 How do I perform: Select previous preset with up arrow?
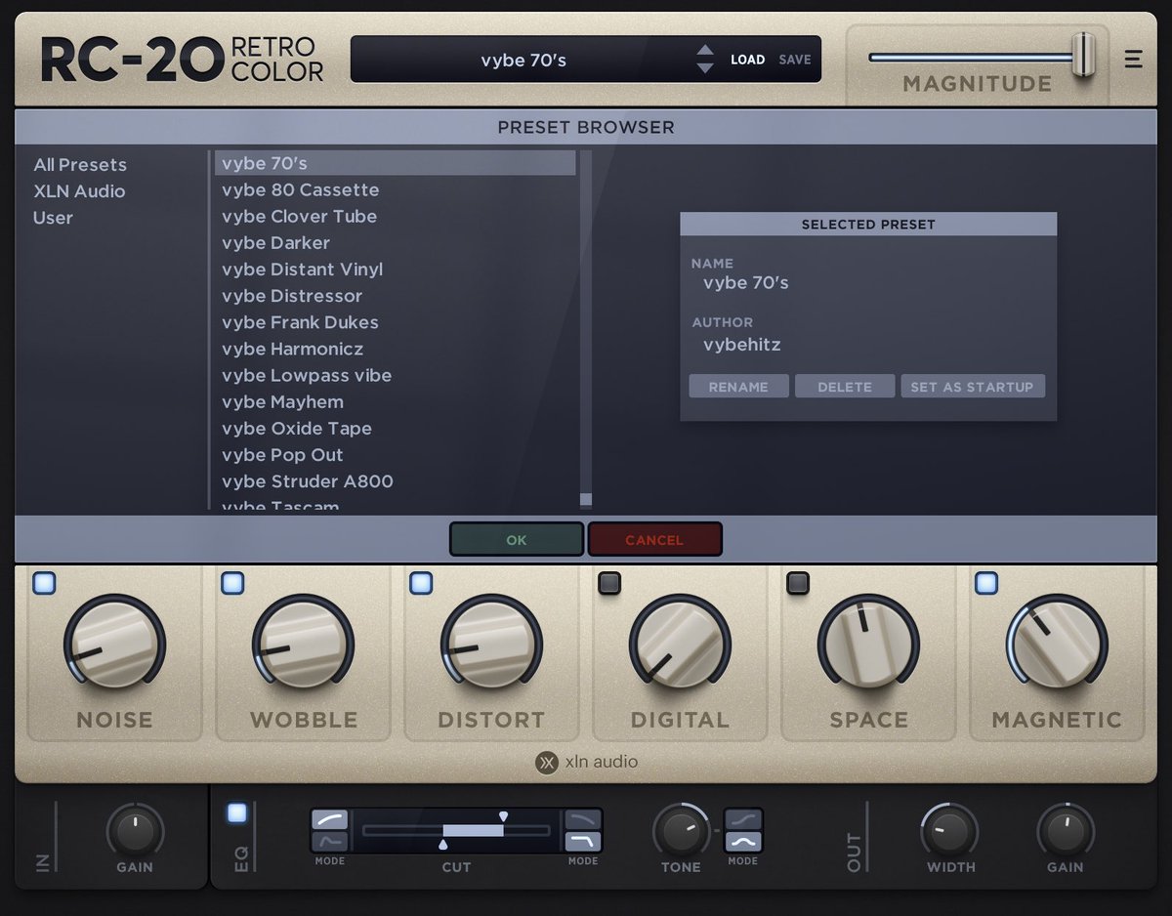tap(705, 51)
